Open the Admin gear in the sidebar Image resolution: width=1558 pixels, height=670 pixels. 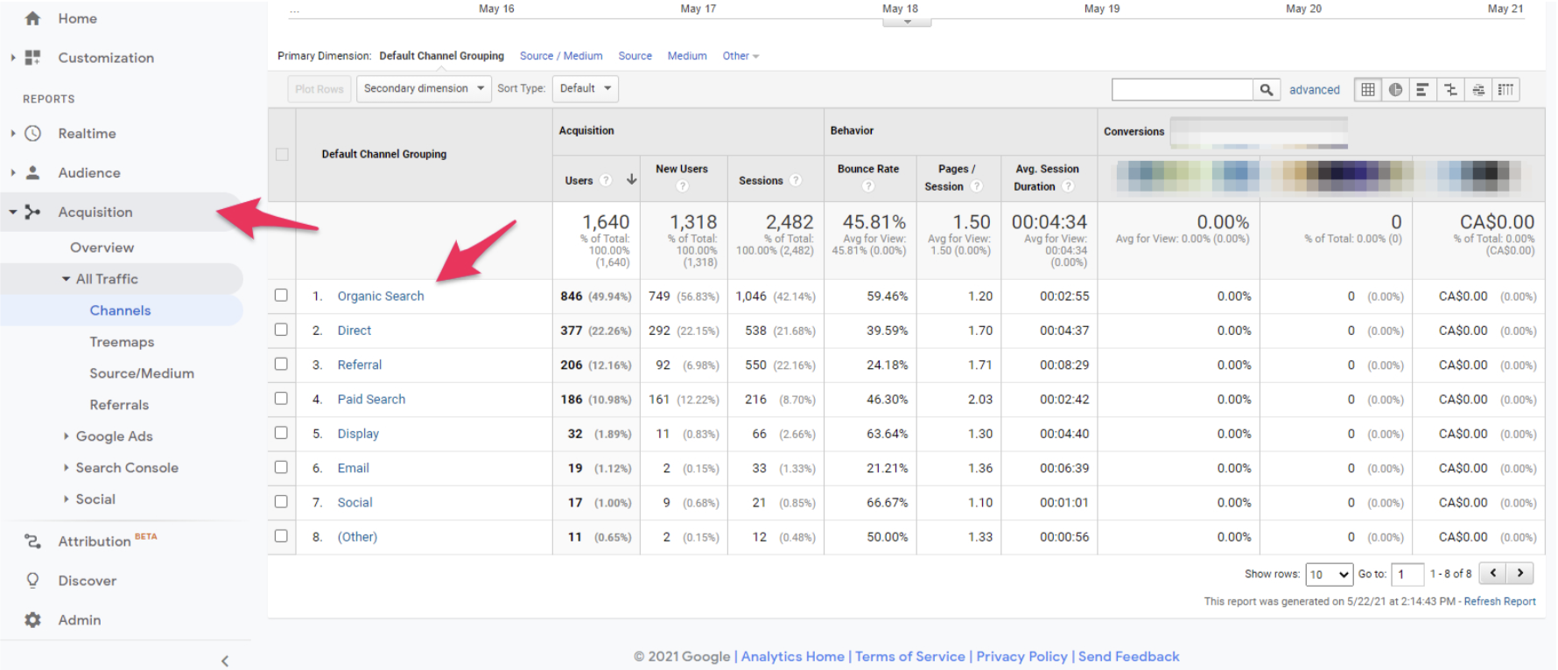(33, 619)
